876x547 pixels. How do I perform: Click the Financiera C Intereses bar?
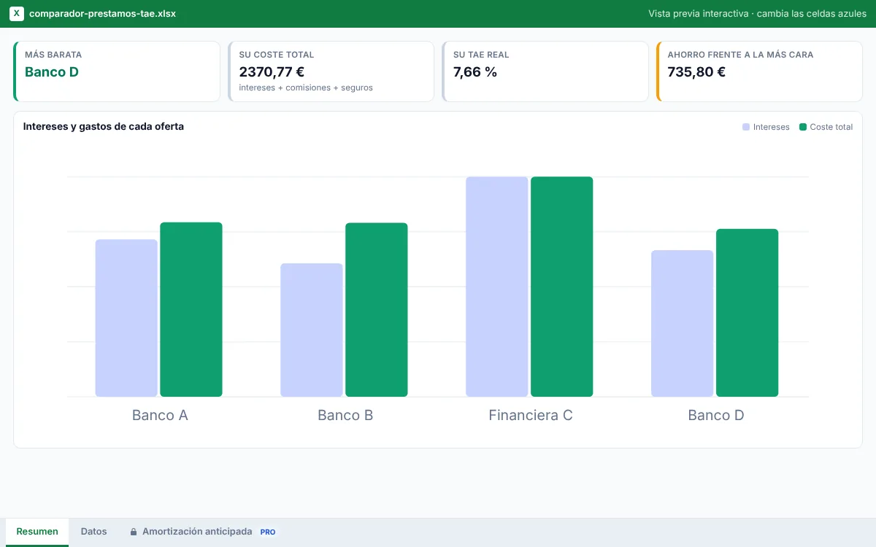497,287
